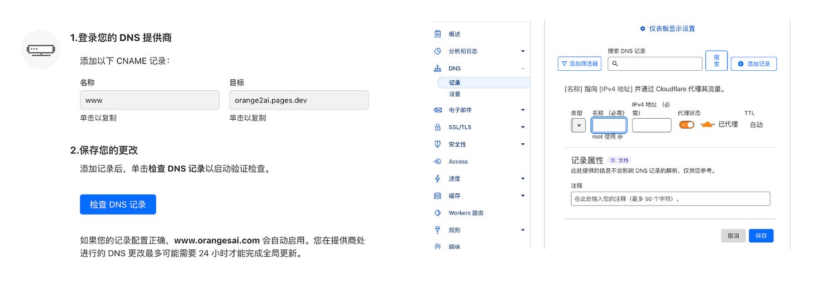Open the record type (类型) dropdown
The image size is (813, 292).
(578, 125)
